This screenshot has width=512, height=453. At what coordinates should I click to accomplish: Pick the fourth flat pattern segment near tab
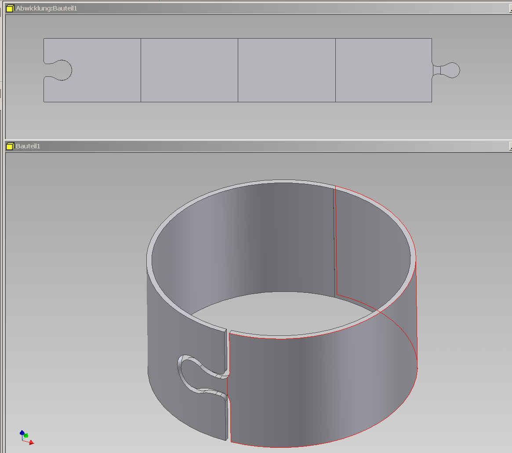[384, 70]
